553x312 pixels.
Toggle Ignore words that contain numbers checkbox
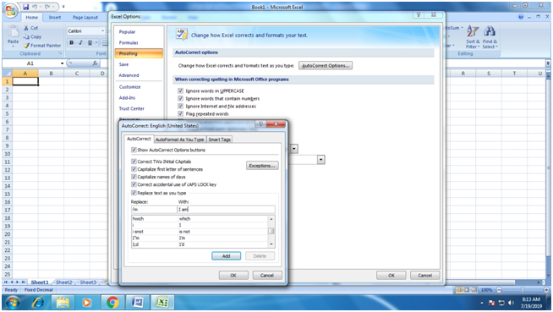[181, 98]
